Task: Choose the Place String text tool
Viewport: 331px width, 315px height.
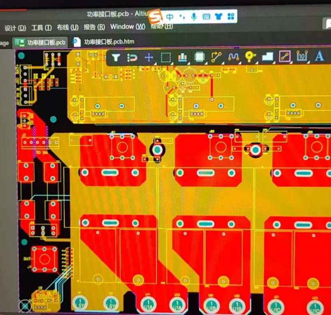Action: [x=319, y=56]
